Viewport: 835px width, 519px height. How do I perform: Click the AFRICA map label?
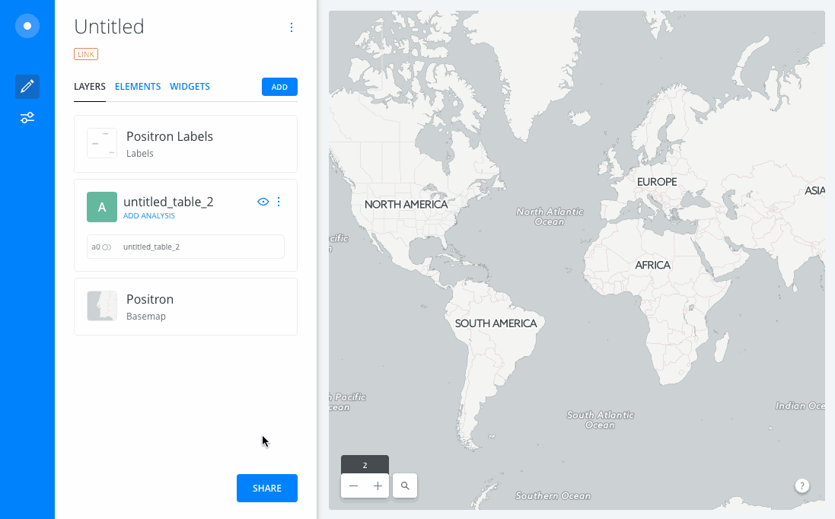tap(653, 265)
